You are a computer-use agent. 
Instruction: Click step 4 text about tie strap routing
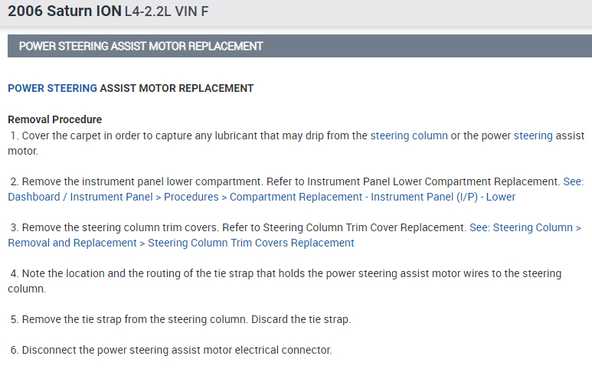click(230, 273)
